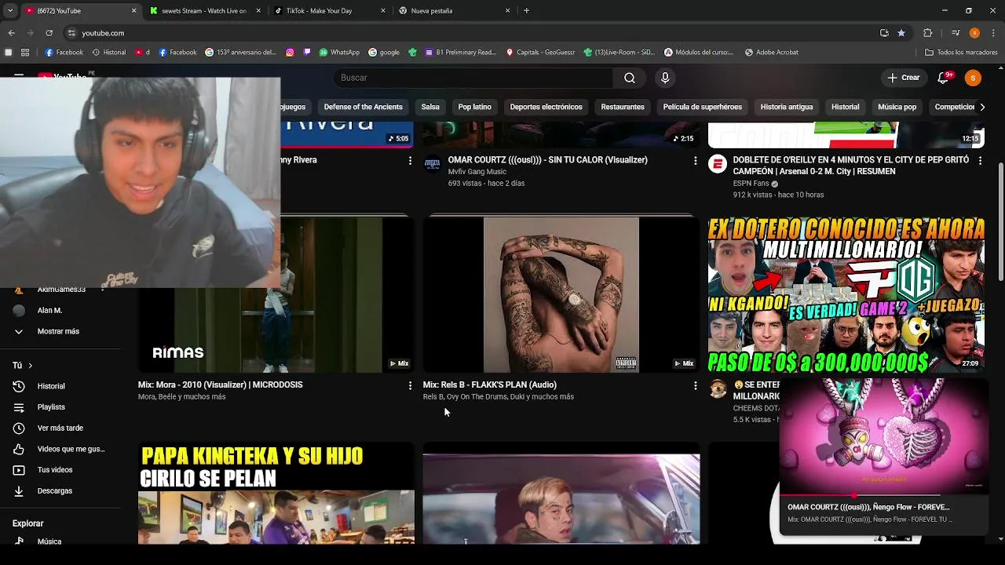Open options for Mix: Rels B - FLAKK'S PLAN
The image size is (1005, 565).
[695, 385]
